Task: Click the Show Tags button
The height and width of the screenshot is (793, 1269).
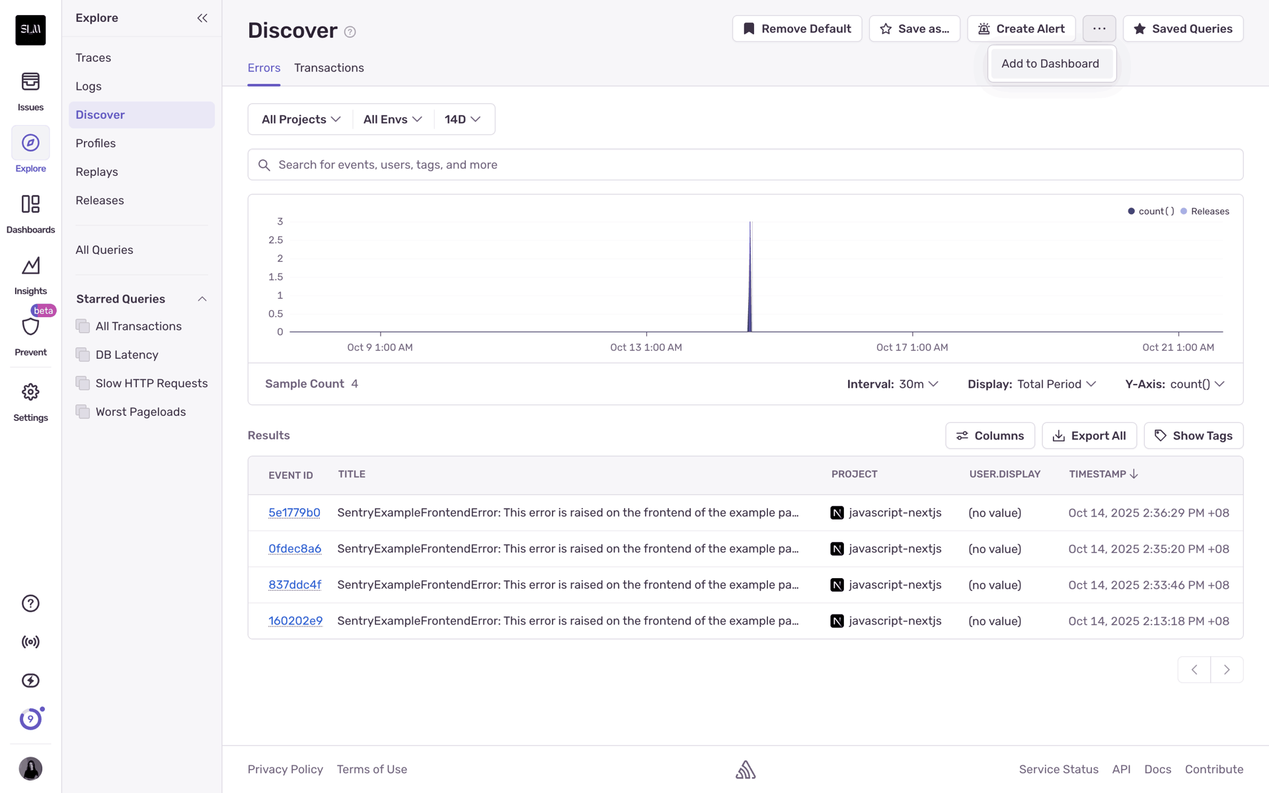Action: coord(1194,435)
